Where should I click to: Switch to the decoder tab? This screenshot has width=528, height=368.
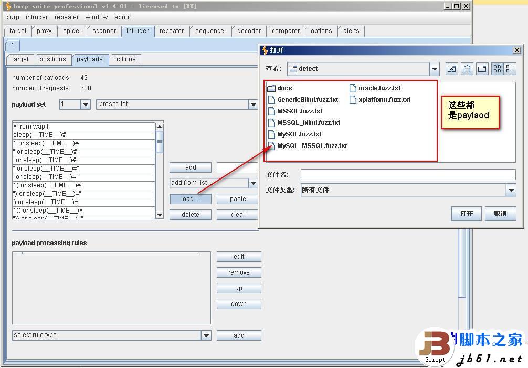249,31
